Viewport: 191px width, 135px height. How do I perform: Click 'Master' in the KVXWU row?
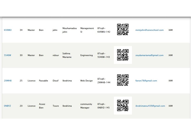point(31,30)
